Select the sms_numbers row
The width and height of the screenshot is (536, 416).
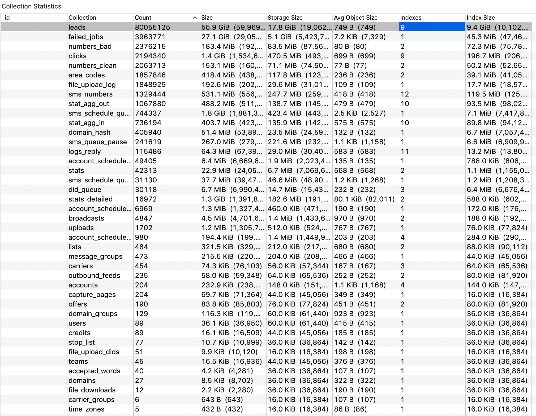tap(90, 94)
